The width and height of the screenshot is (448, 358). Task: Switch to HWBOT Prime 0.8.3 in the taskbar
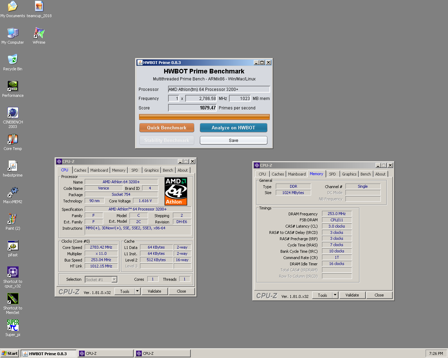pyautogui.click(x=49, y=353)
